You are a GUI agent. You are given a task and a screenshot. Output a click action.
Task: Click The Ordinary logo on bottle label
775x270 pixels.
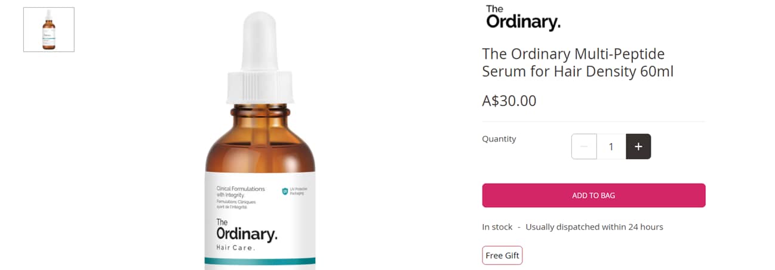tap(247, 230)
